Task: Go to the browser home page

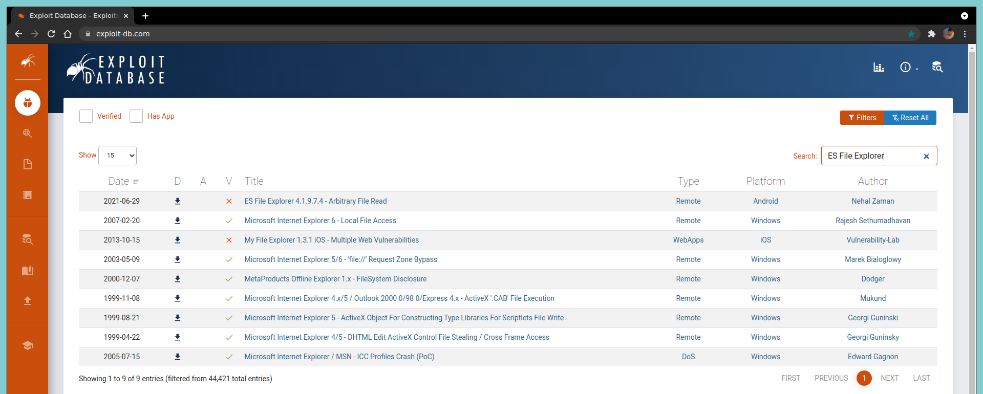Action: pos(68,34)
